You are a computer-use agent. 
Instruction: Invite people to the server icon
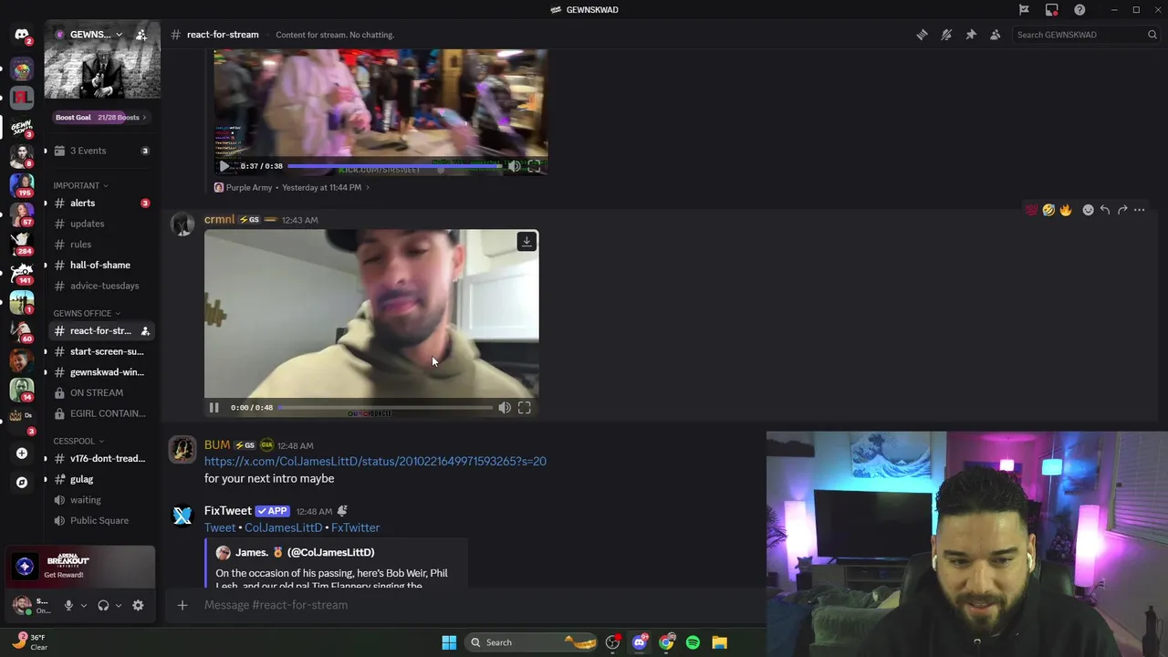141,35
